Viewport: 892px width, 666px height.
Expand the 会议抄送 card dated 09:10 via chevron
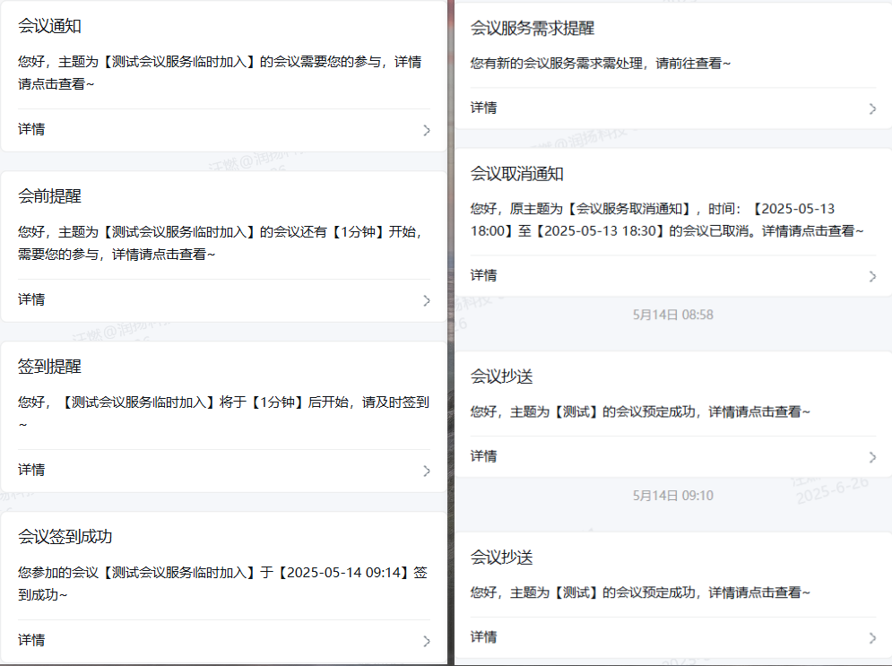[872, 637]
